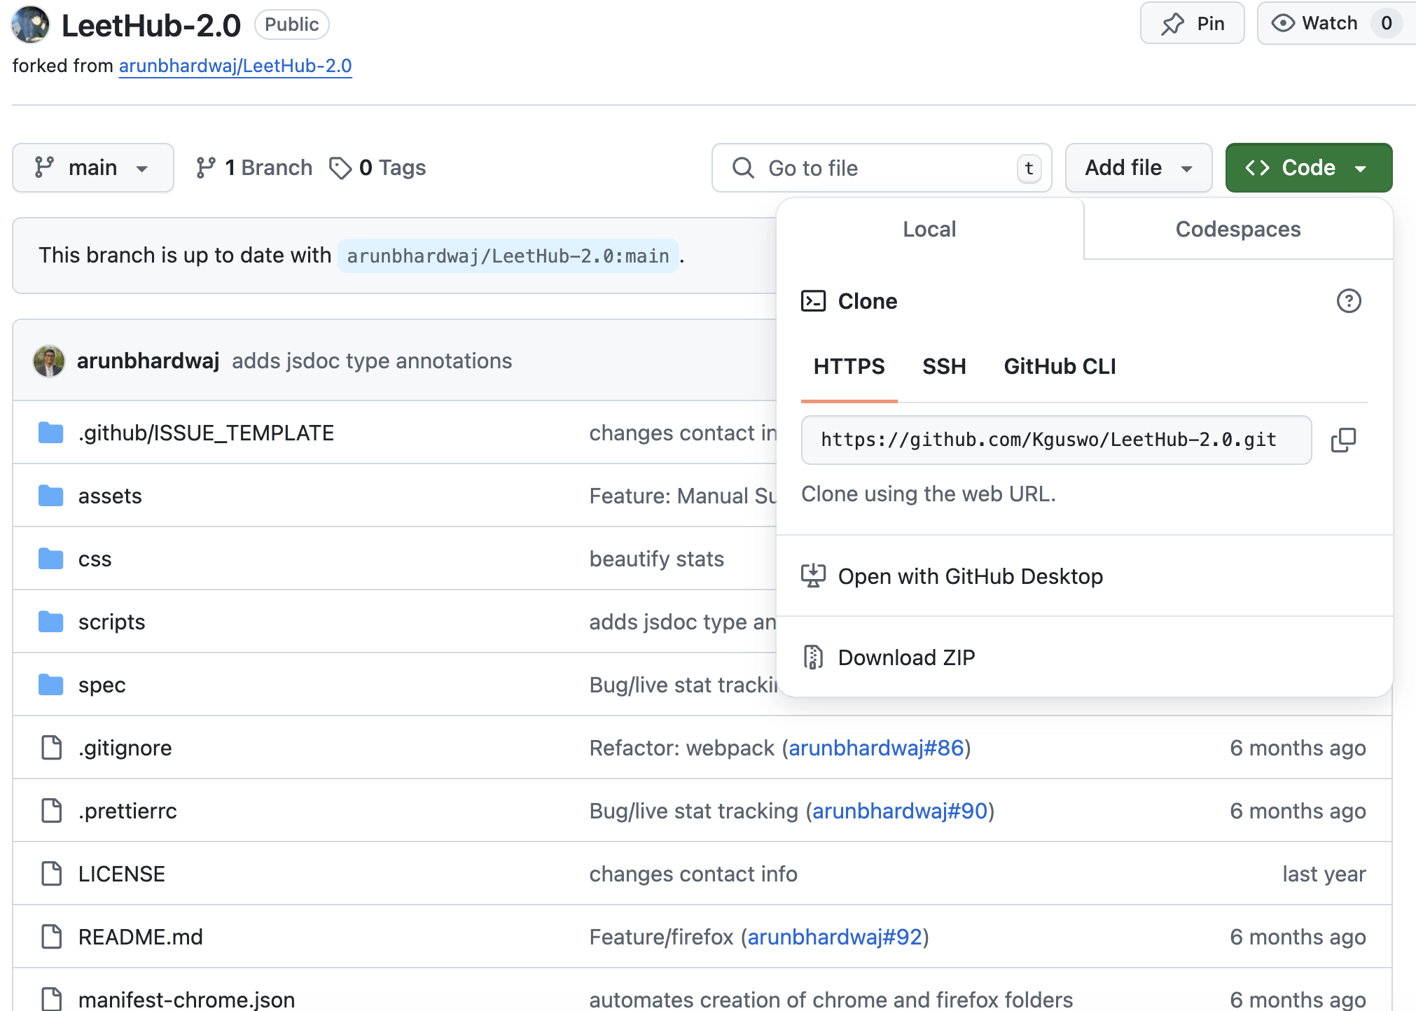Copy the HTTPS clone URL to clipboard
This screenshot has height=1011, width=1416.
click(1342, 440)
